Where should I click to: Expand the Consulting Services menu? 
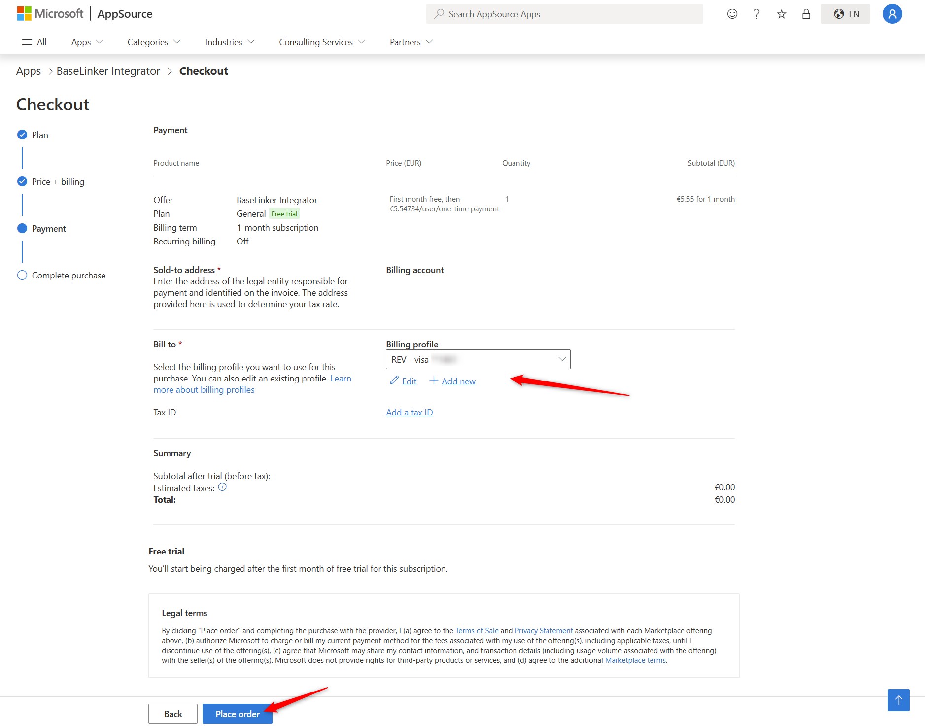[x=322, y=42]
